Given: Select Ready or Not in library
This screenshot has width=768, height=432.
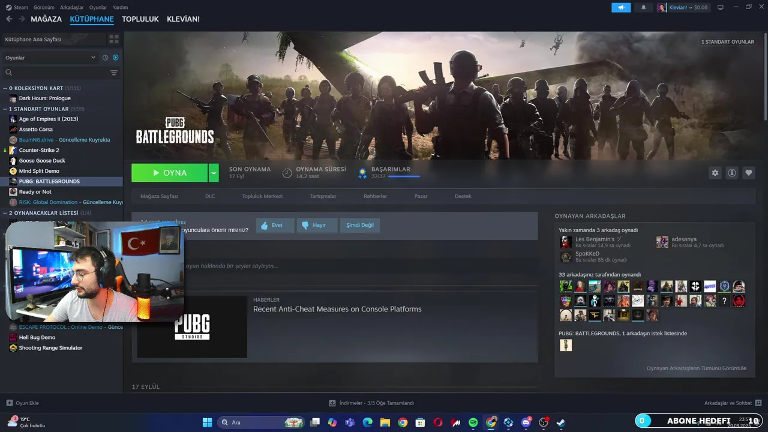Looking at the screenshot, I should [35, 192].
